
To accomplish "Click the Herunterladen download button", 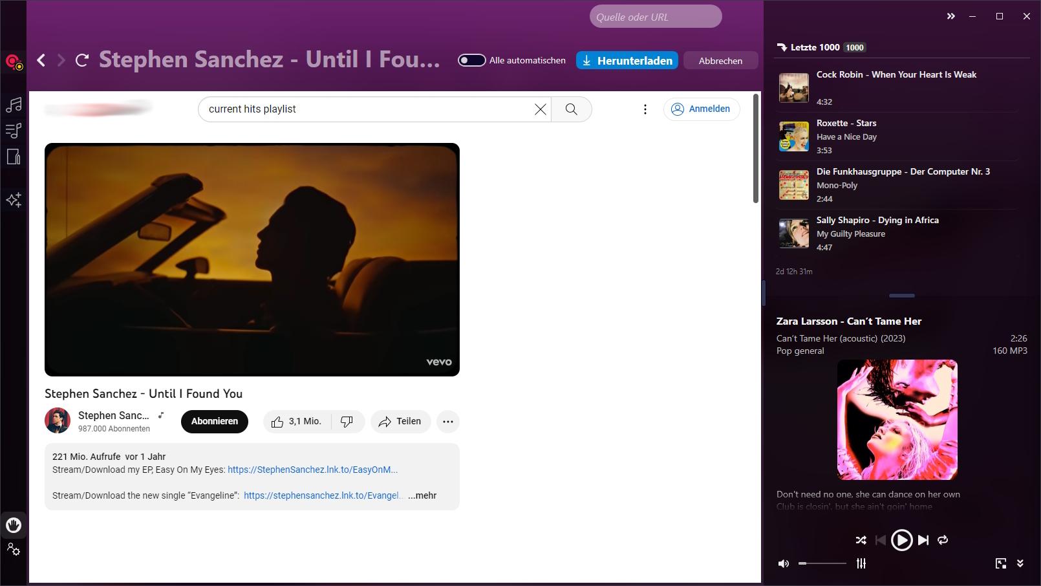I will [627, 60].
